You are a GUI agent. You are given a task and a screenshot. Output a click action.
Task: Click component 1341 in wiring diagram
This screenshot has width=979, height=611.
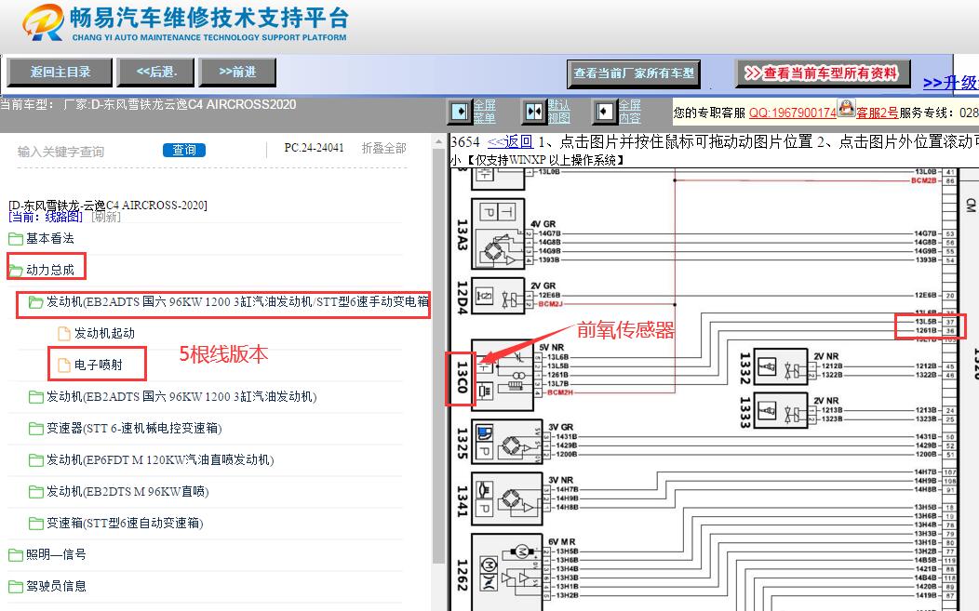coord(506,498)
